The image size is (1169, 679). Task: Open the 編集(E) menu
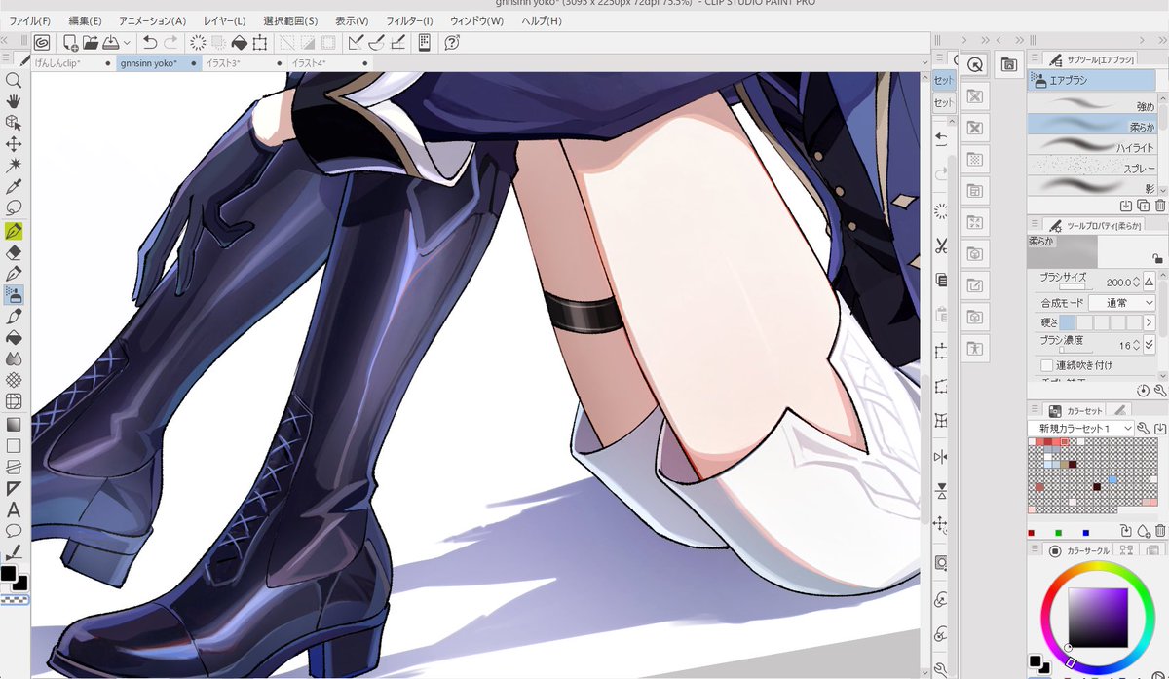coord(85,20)
